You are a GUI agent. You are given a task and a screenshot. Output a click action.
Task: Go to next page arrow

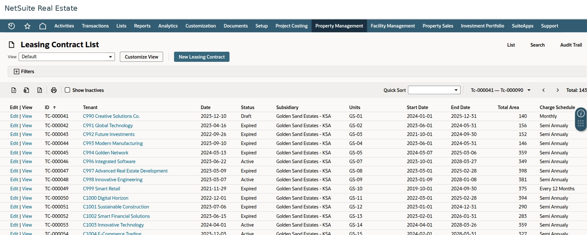558,90
